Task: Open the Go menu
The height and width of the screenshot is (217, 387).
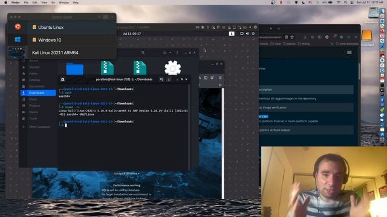Action: click(x=53, y=2)
